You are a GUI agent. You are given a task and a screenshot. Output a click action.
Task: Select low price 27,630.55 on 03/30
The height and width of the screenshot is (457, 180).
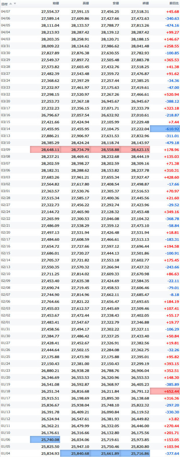pyautogui.click(x=110, y=53)
